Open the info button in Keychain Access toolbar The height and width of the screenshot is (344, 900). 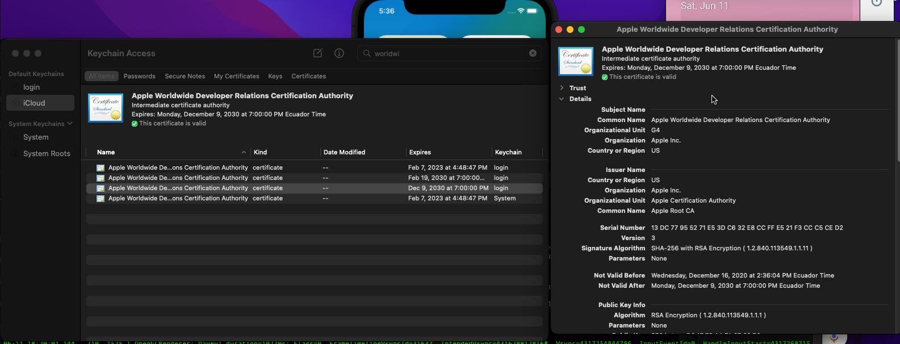coord(339,53)
